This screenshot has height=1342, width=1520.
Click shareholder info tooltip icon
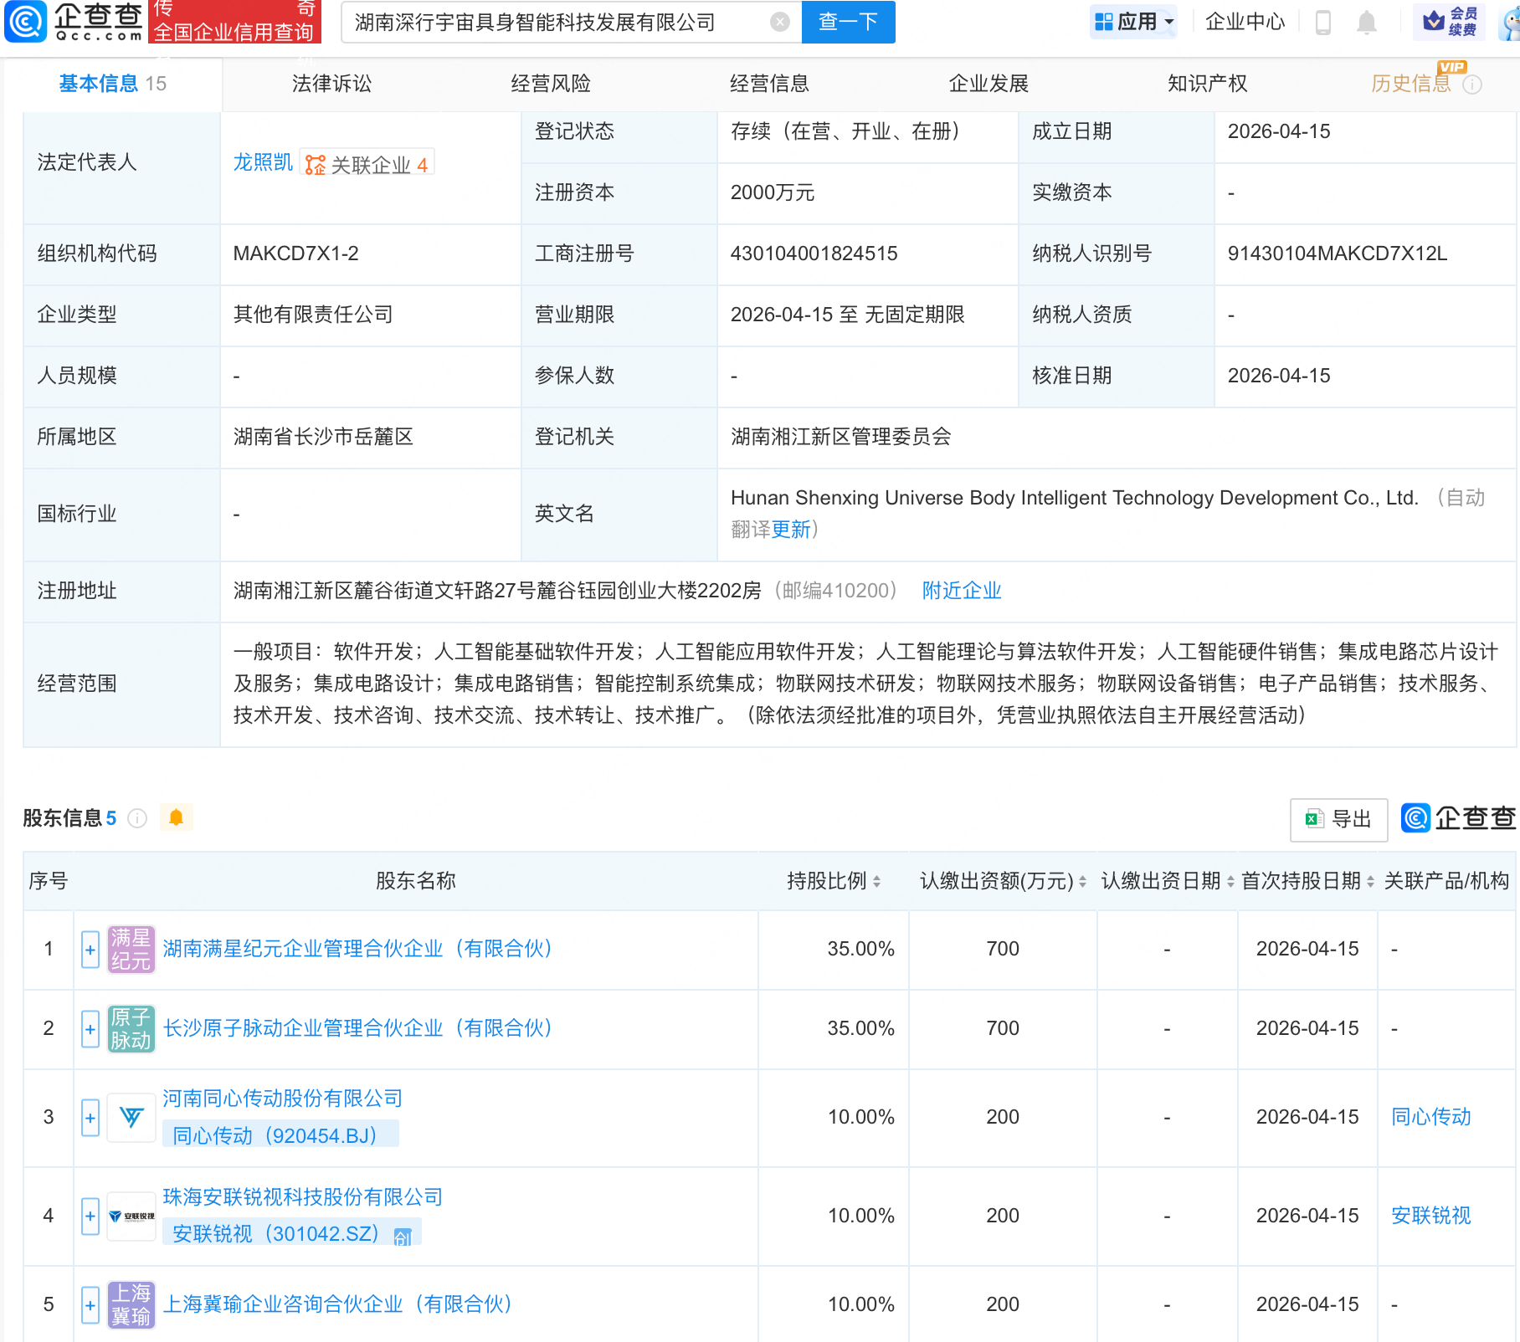point(137,818)
